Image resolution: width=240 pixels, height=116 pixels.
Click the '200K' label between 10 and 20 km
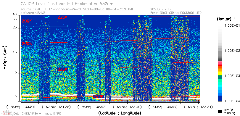point(27,43)
